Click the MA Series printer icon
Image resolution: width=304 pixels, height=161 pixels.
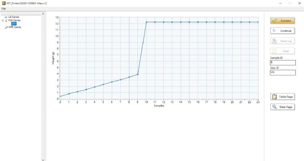coord(6,20)
